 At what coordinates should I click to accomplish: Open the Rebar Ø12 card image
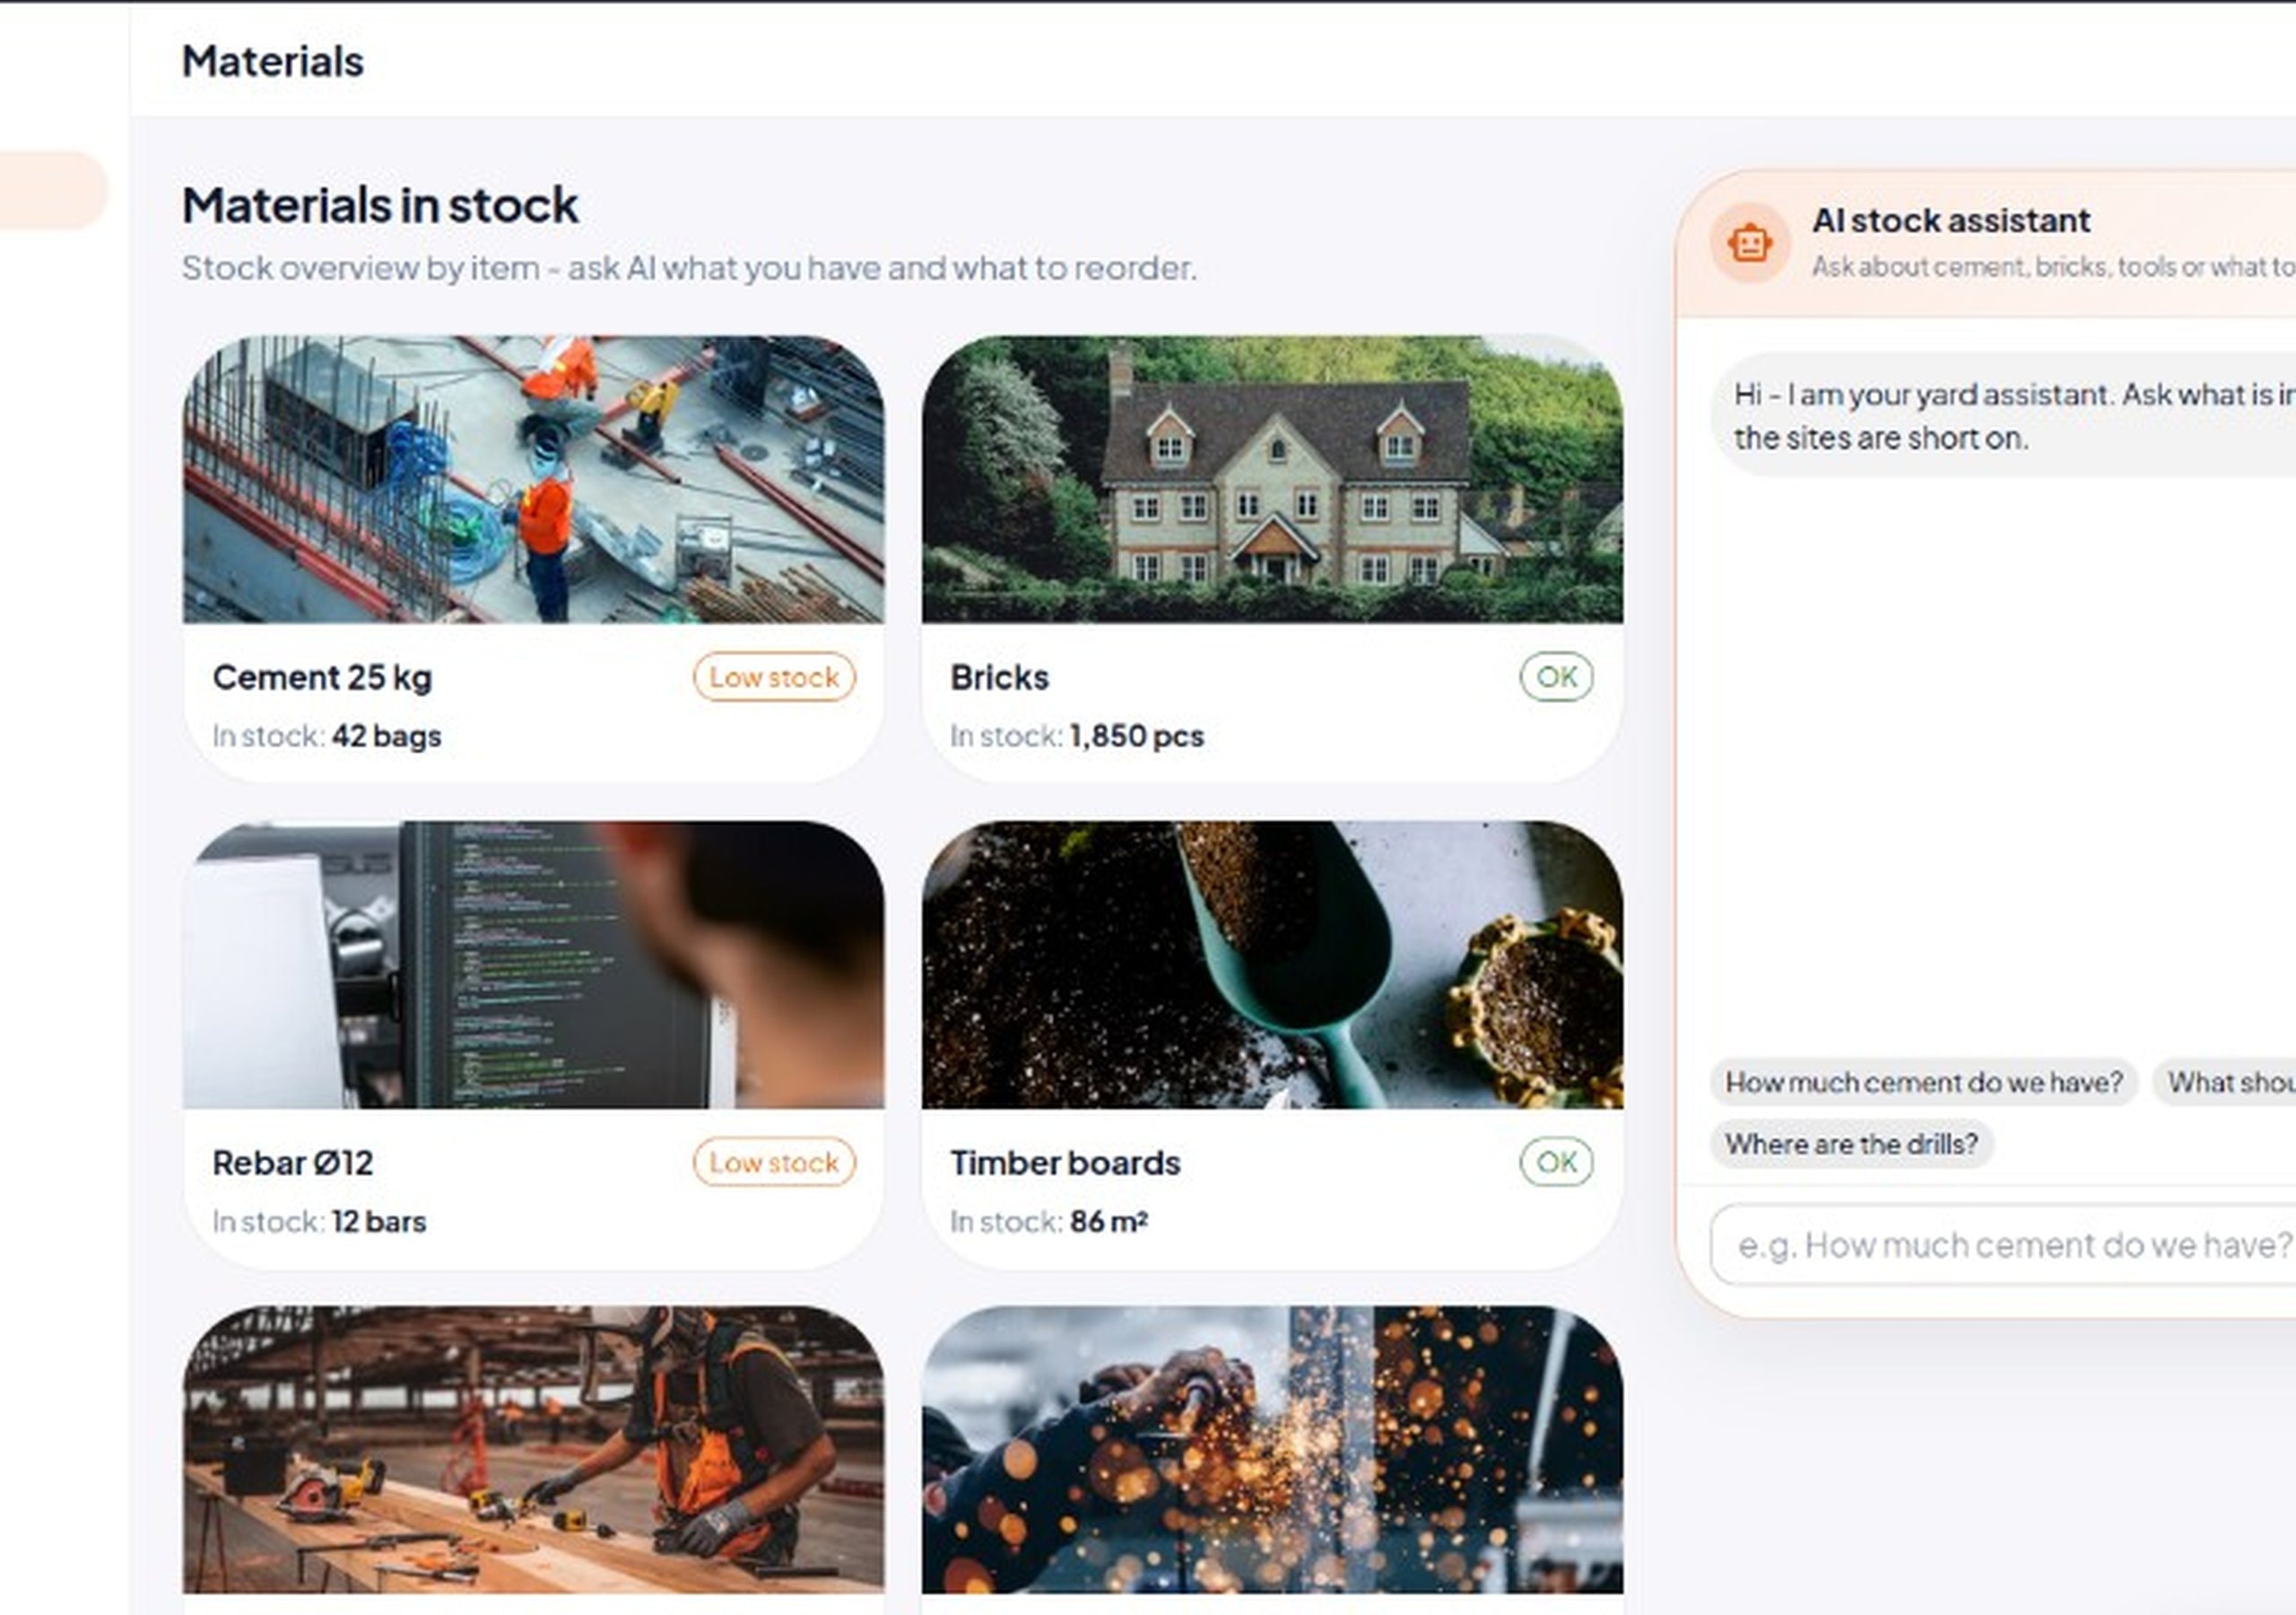[533, 965]
